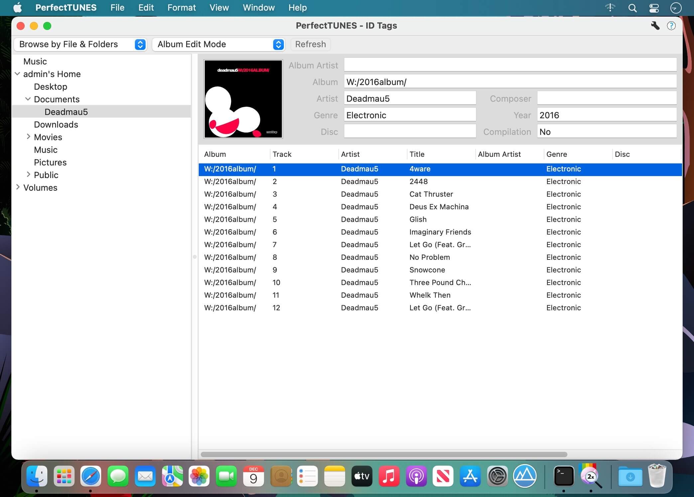Select the Cat Thruster track row
The height and width of the screenshot is (497, 694).
coord(440,194)
